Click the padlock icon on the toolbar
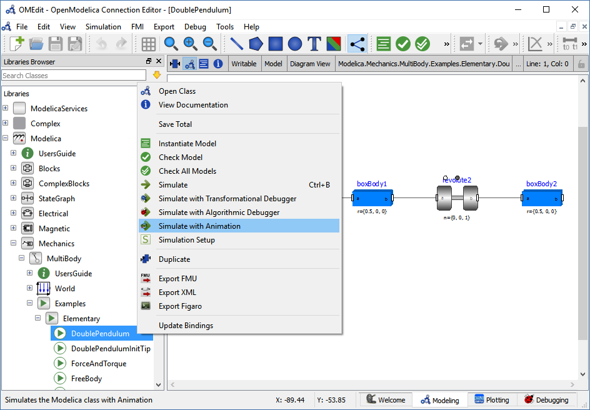The width and height of the screenshot is (590, 410). coord(581,64)
